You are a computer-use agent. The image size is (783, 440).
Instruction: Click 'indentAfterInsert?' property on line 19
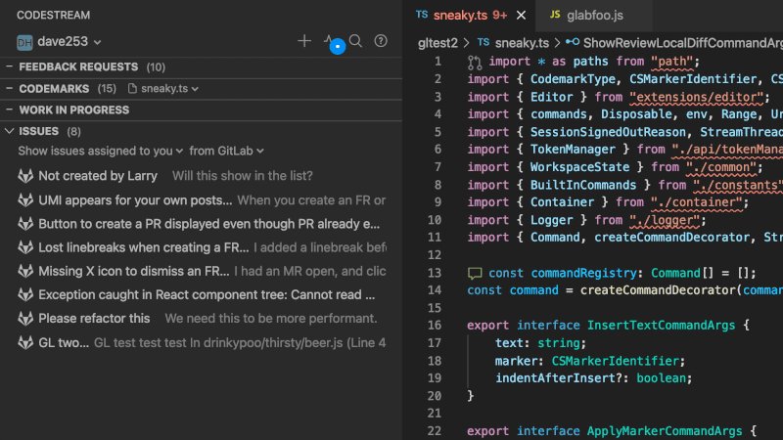(x=558, y=378)
